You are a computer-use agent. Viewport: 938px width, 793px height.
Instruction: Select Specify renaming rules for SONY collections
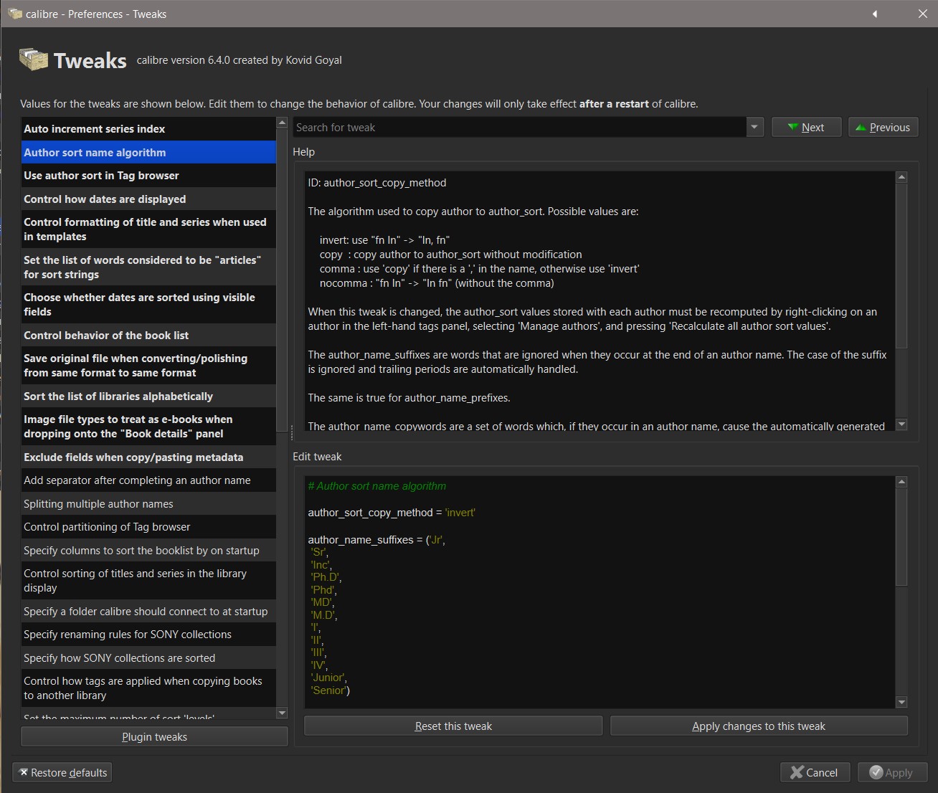(148, 635)
